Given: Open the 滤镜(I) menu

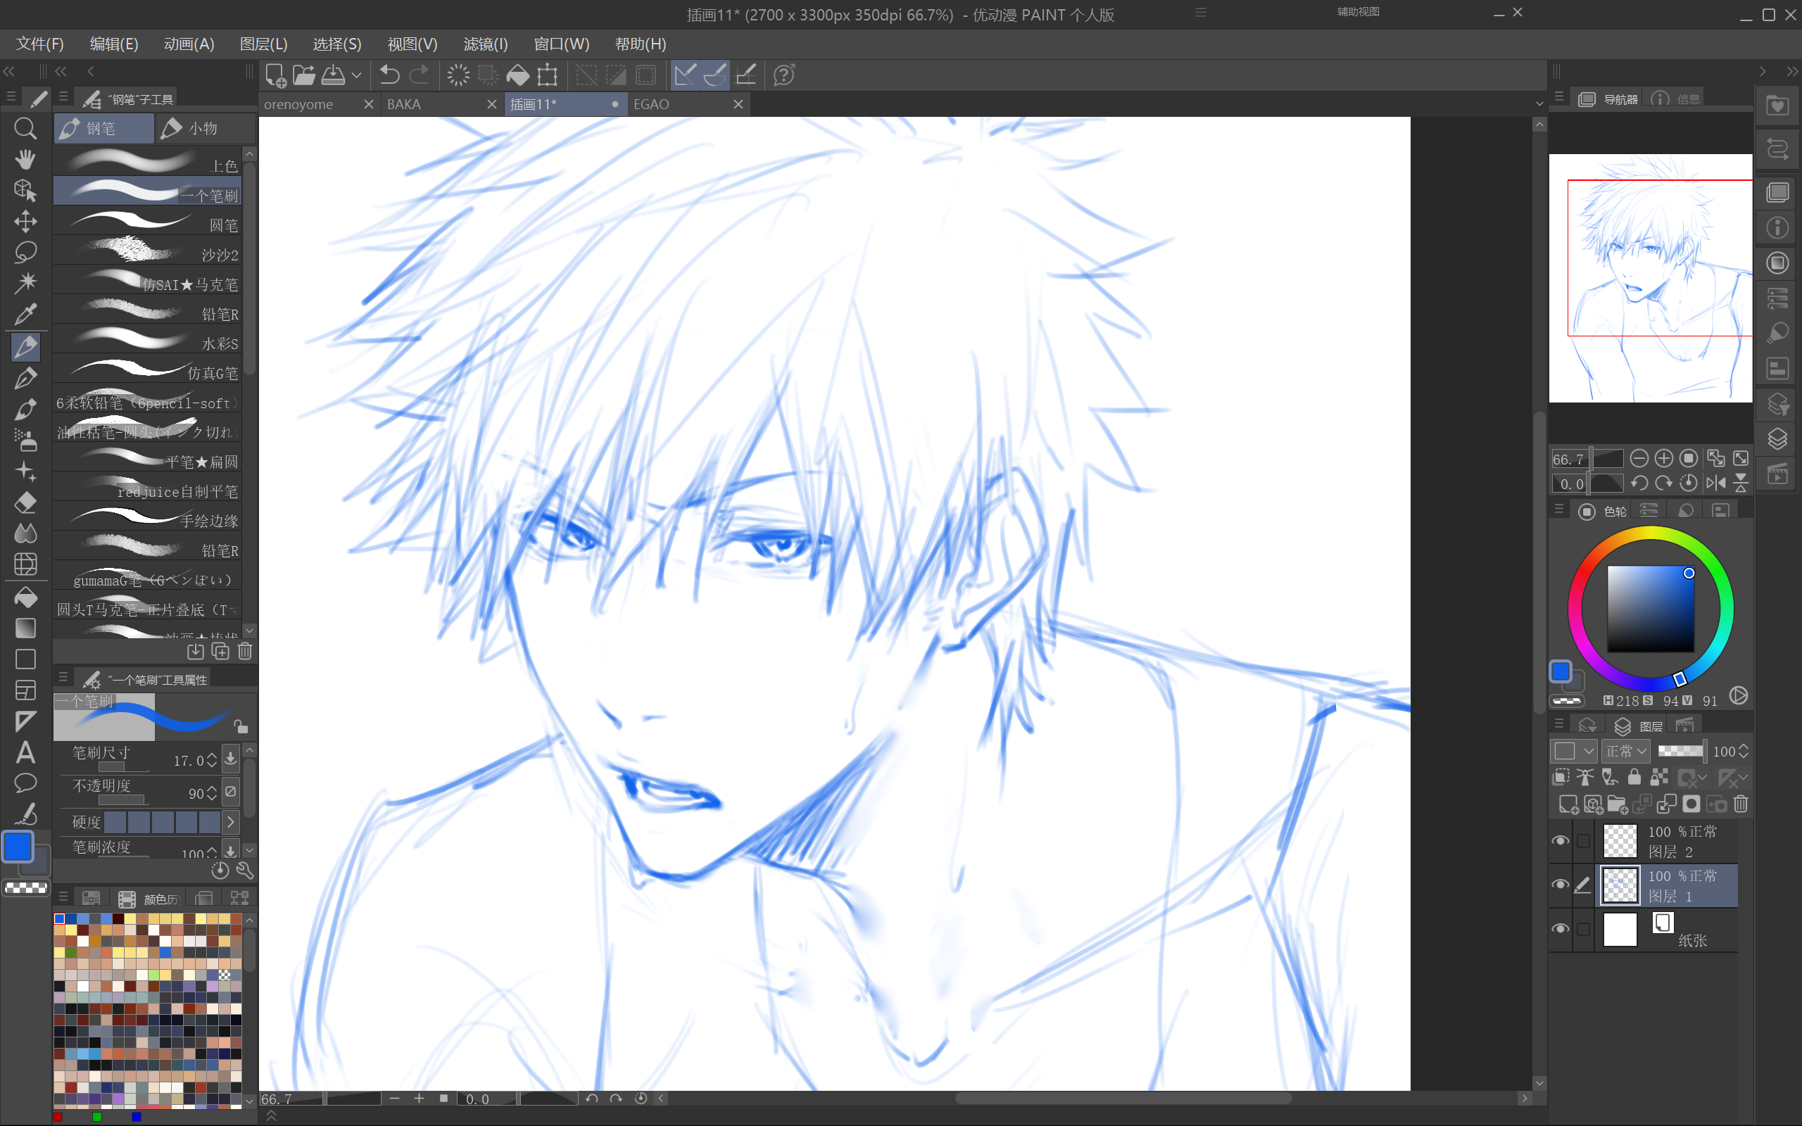Looking at the screenshot, I should pyautogui.click(x=486, y=44).
